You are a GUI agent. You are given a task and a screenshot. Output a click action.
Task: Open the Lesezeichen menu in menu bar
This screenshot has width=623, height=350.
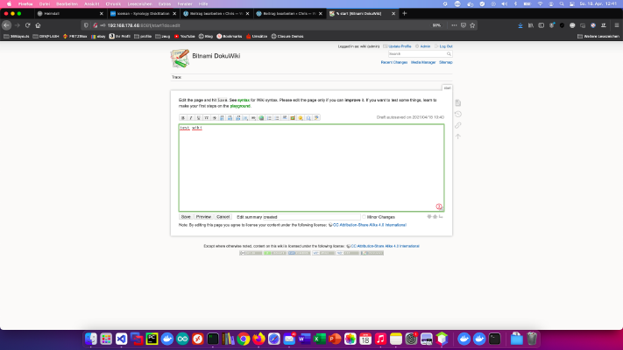point(139,4)
